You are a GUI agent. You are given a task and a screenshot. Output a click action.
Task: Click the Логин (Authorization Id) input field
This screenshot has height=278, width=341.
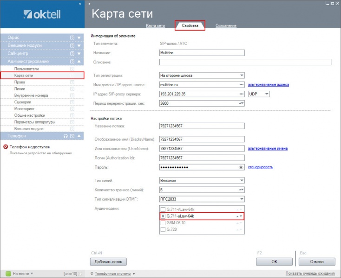202,158
